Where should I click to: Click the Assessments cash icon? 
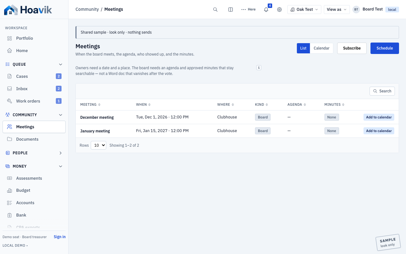pyautogui.click(x=10, y=178)
